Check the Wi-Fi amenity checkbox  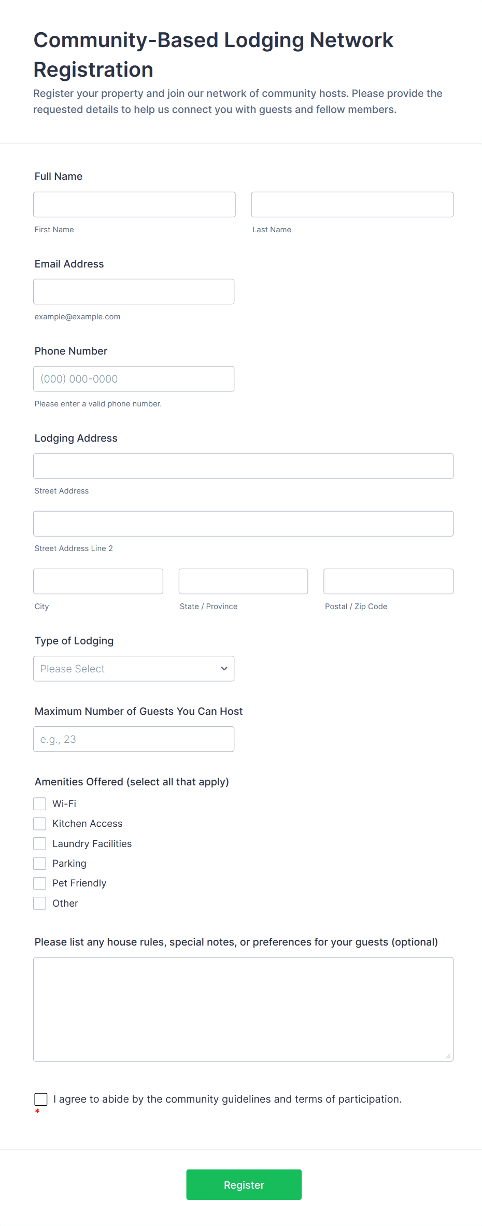point(40,804)
